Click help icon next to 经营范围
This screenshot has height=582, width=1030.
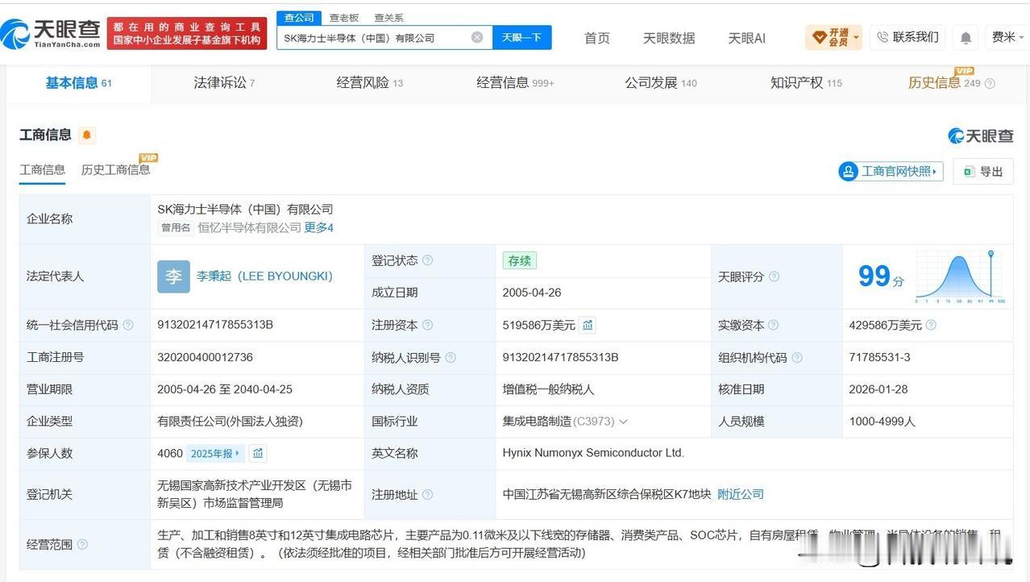82,544
